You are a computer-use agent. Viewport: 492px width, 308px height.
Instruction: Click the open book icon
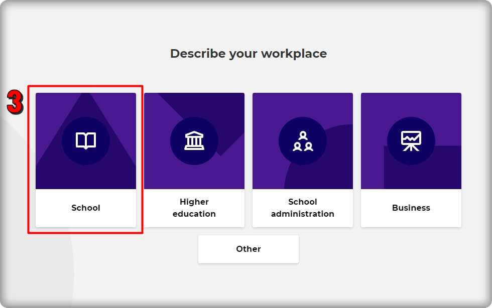point(86,141)
